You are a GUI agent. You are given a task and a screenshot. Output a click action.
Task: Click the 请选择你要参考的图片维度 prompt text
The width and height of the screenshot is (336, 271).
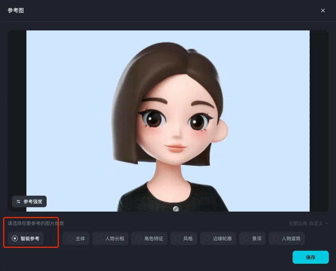[34, 223]
